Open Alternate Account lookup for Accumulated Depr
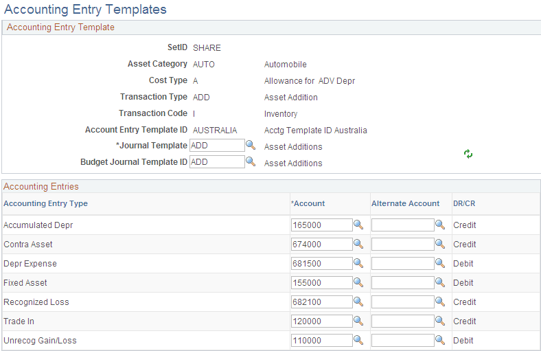 coord(440,225)
